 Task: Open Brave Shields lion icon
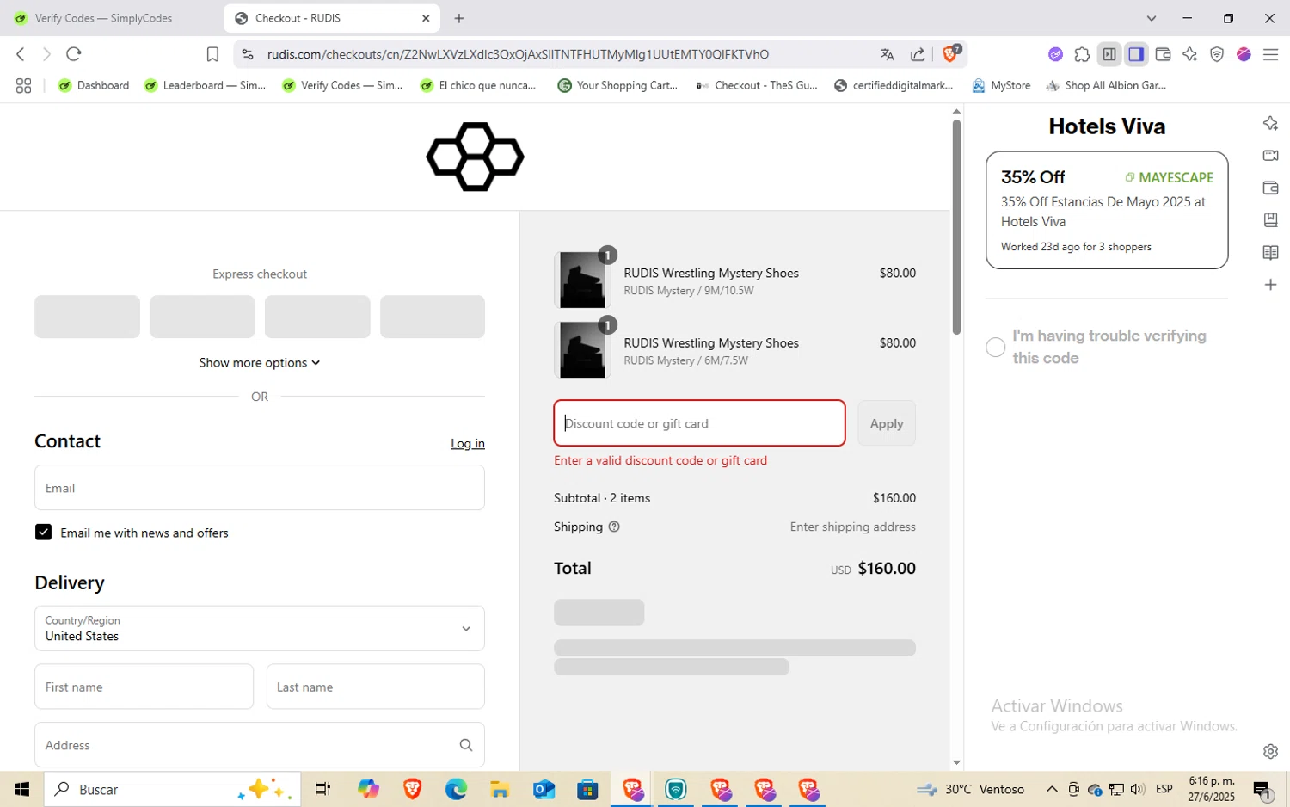pos(950,53)
